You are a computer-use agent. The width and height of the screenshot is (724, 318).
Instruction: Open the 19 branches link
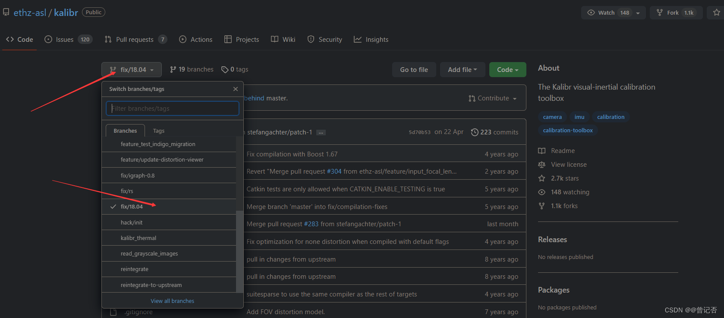pos(192,69)
